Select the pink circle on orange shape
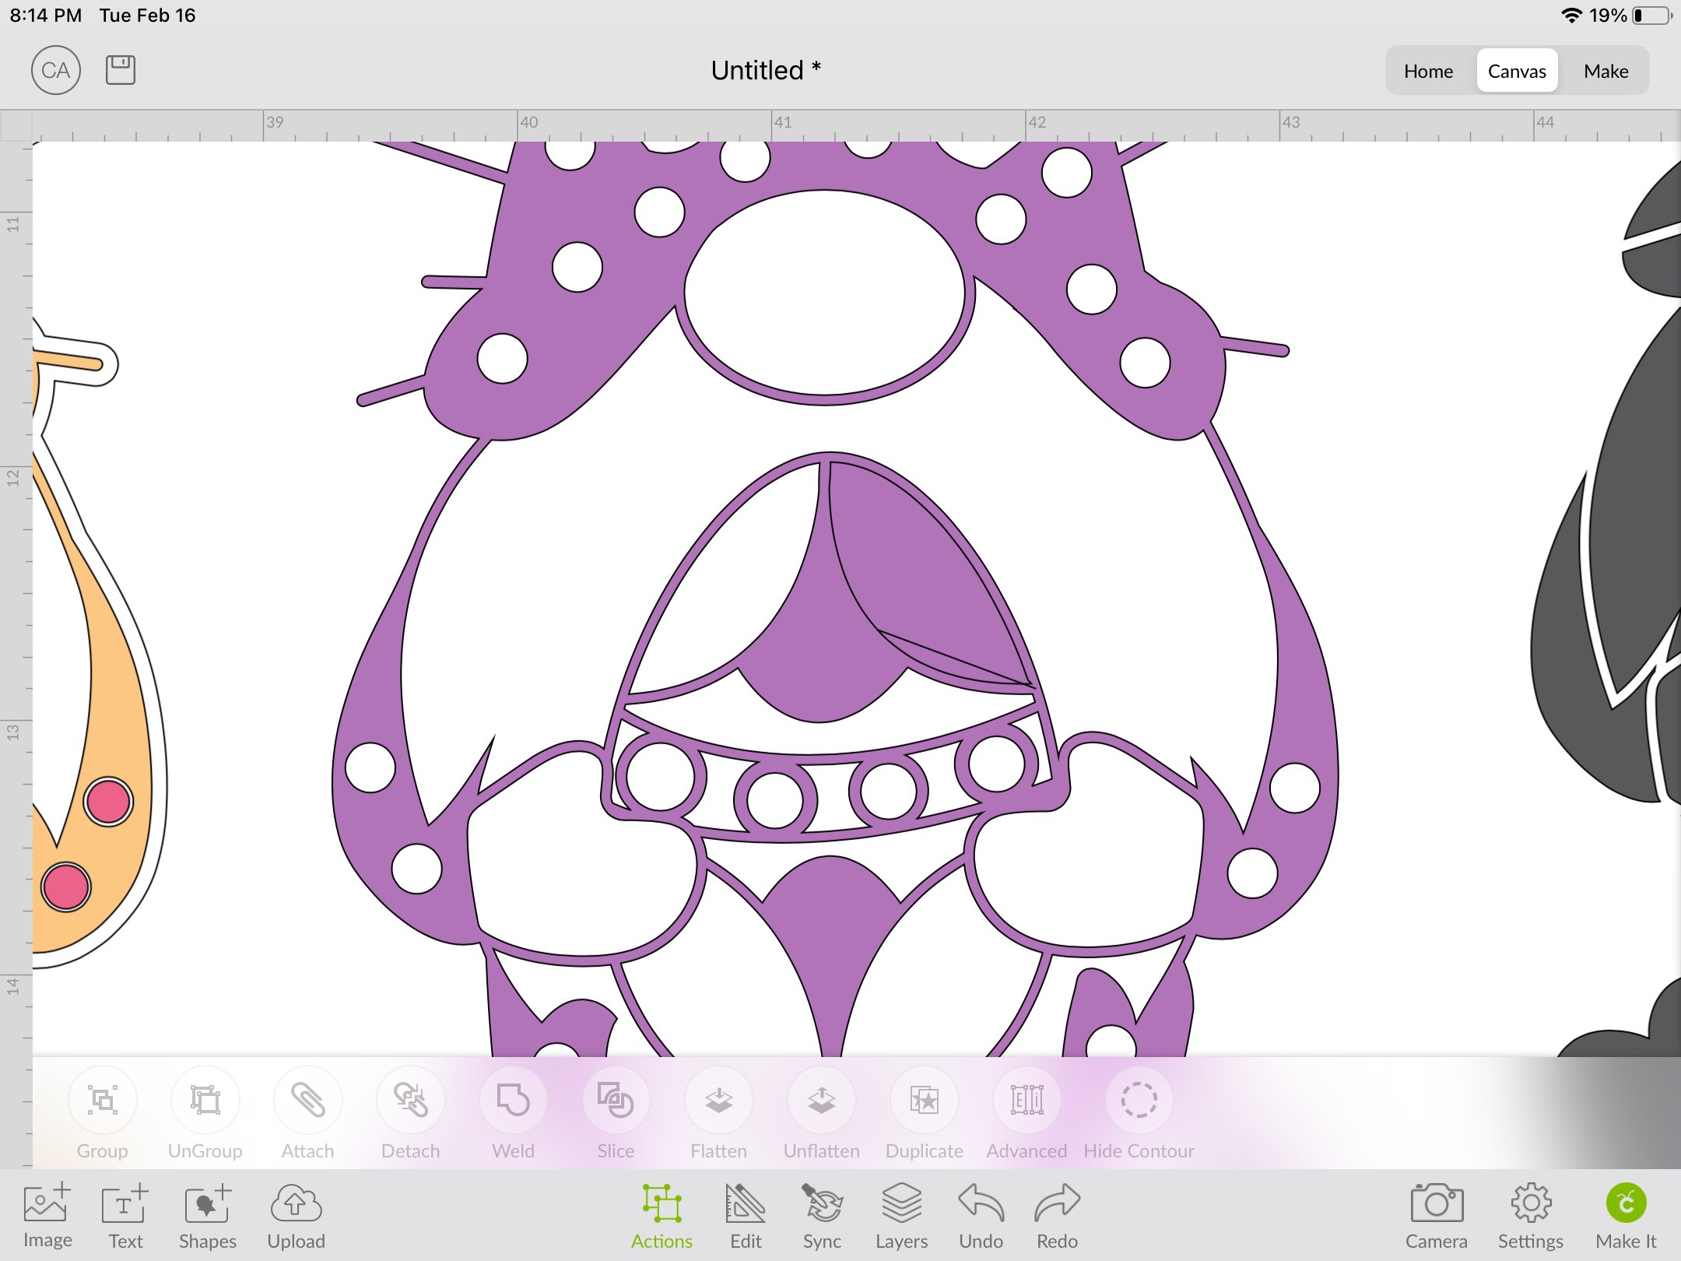Screen dimensions: 1681x1261 [x=108, y=802]
